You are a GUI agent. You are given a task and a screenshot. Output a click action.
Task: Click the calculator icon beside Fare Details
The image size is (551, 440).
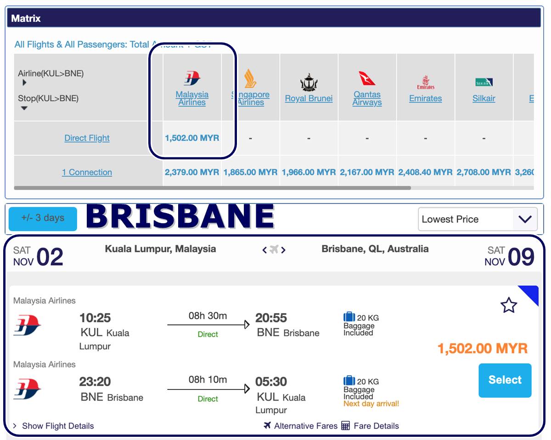pyautogui.click(x=346, y=425)
